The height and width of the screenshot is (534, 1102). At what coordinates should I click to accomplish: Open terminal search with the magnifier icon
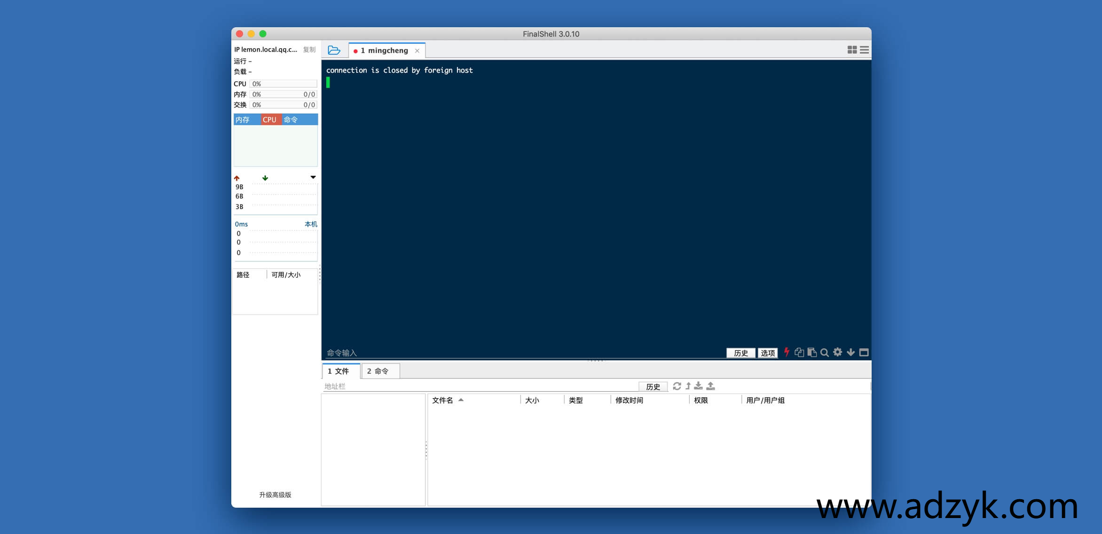(x=824, y=352)
